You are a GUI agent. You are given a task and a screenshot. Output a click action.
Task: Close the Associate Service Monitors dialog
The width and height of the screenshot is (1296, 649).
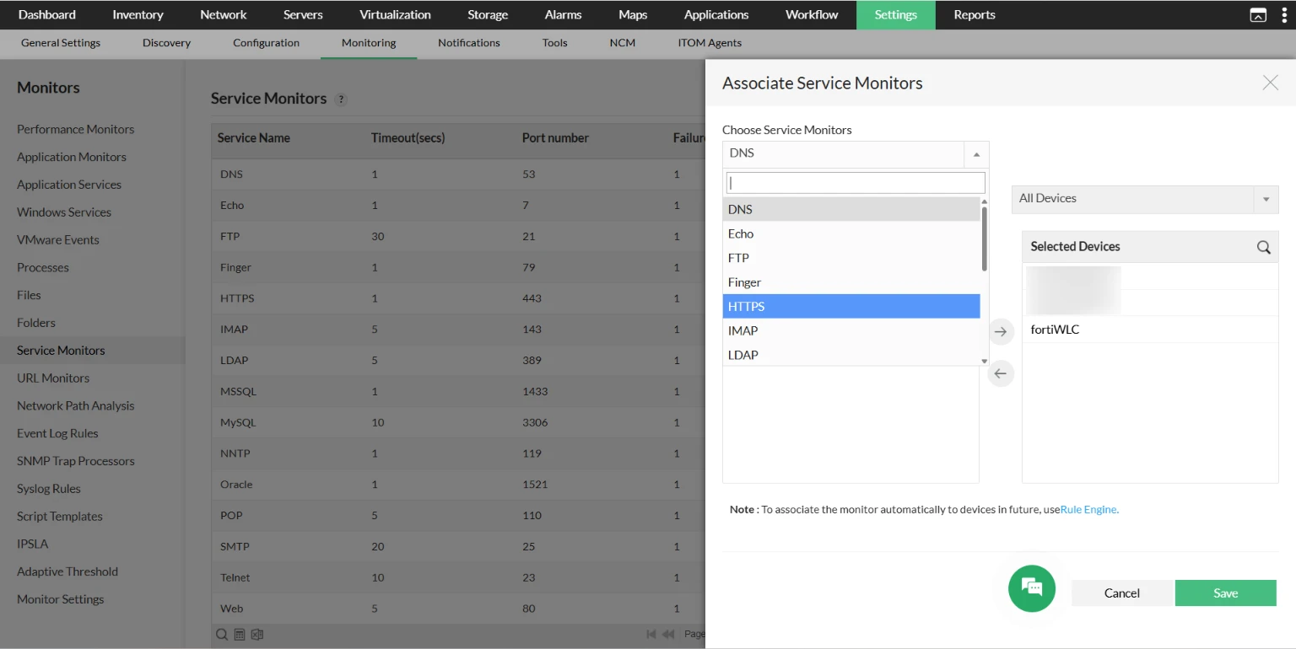(x=1270, y=83)
